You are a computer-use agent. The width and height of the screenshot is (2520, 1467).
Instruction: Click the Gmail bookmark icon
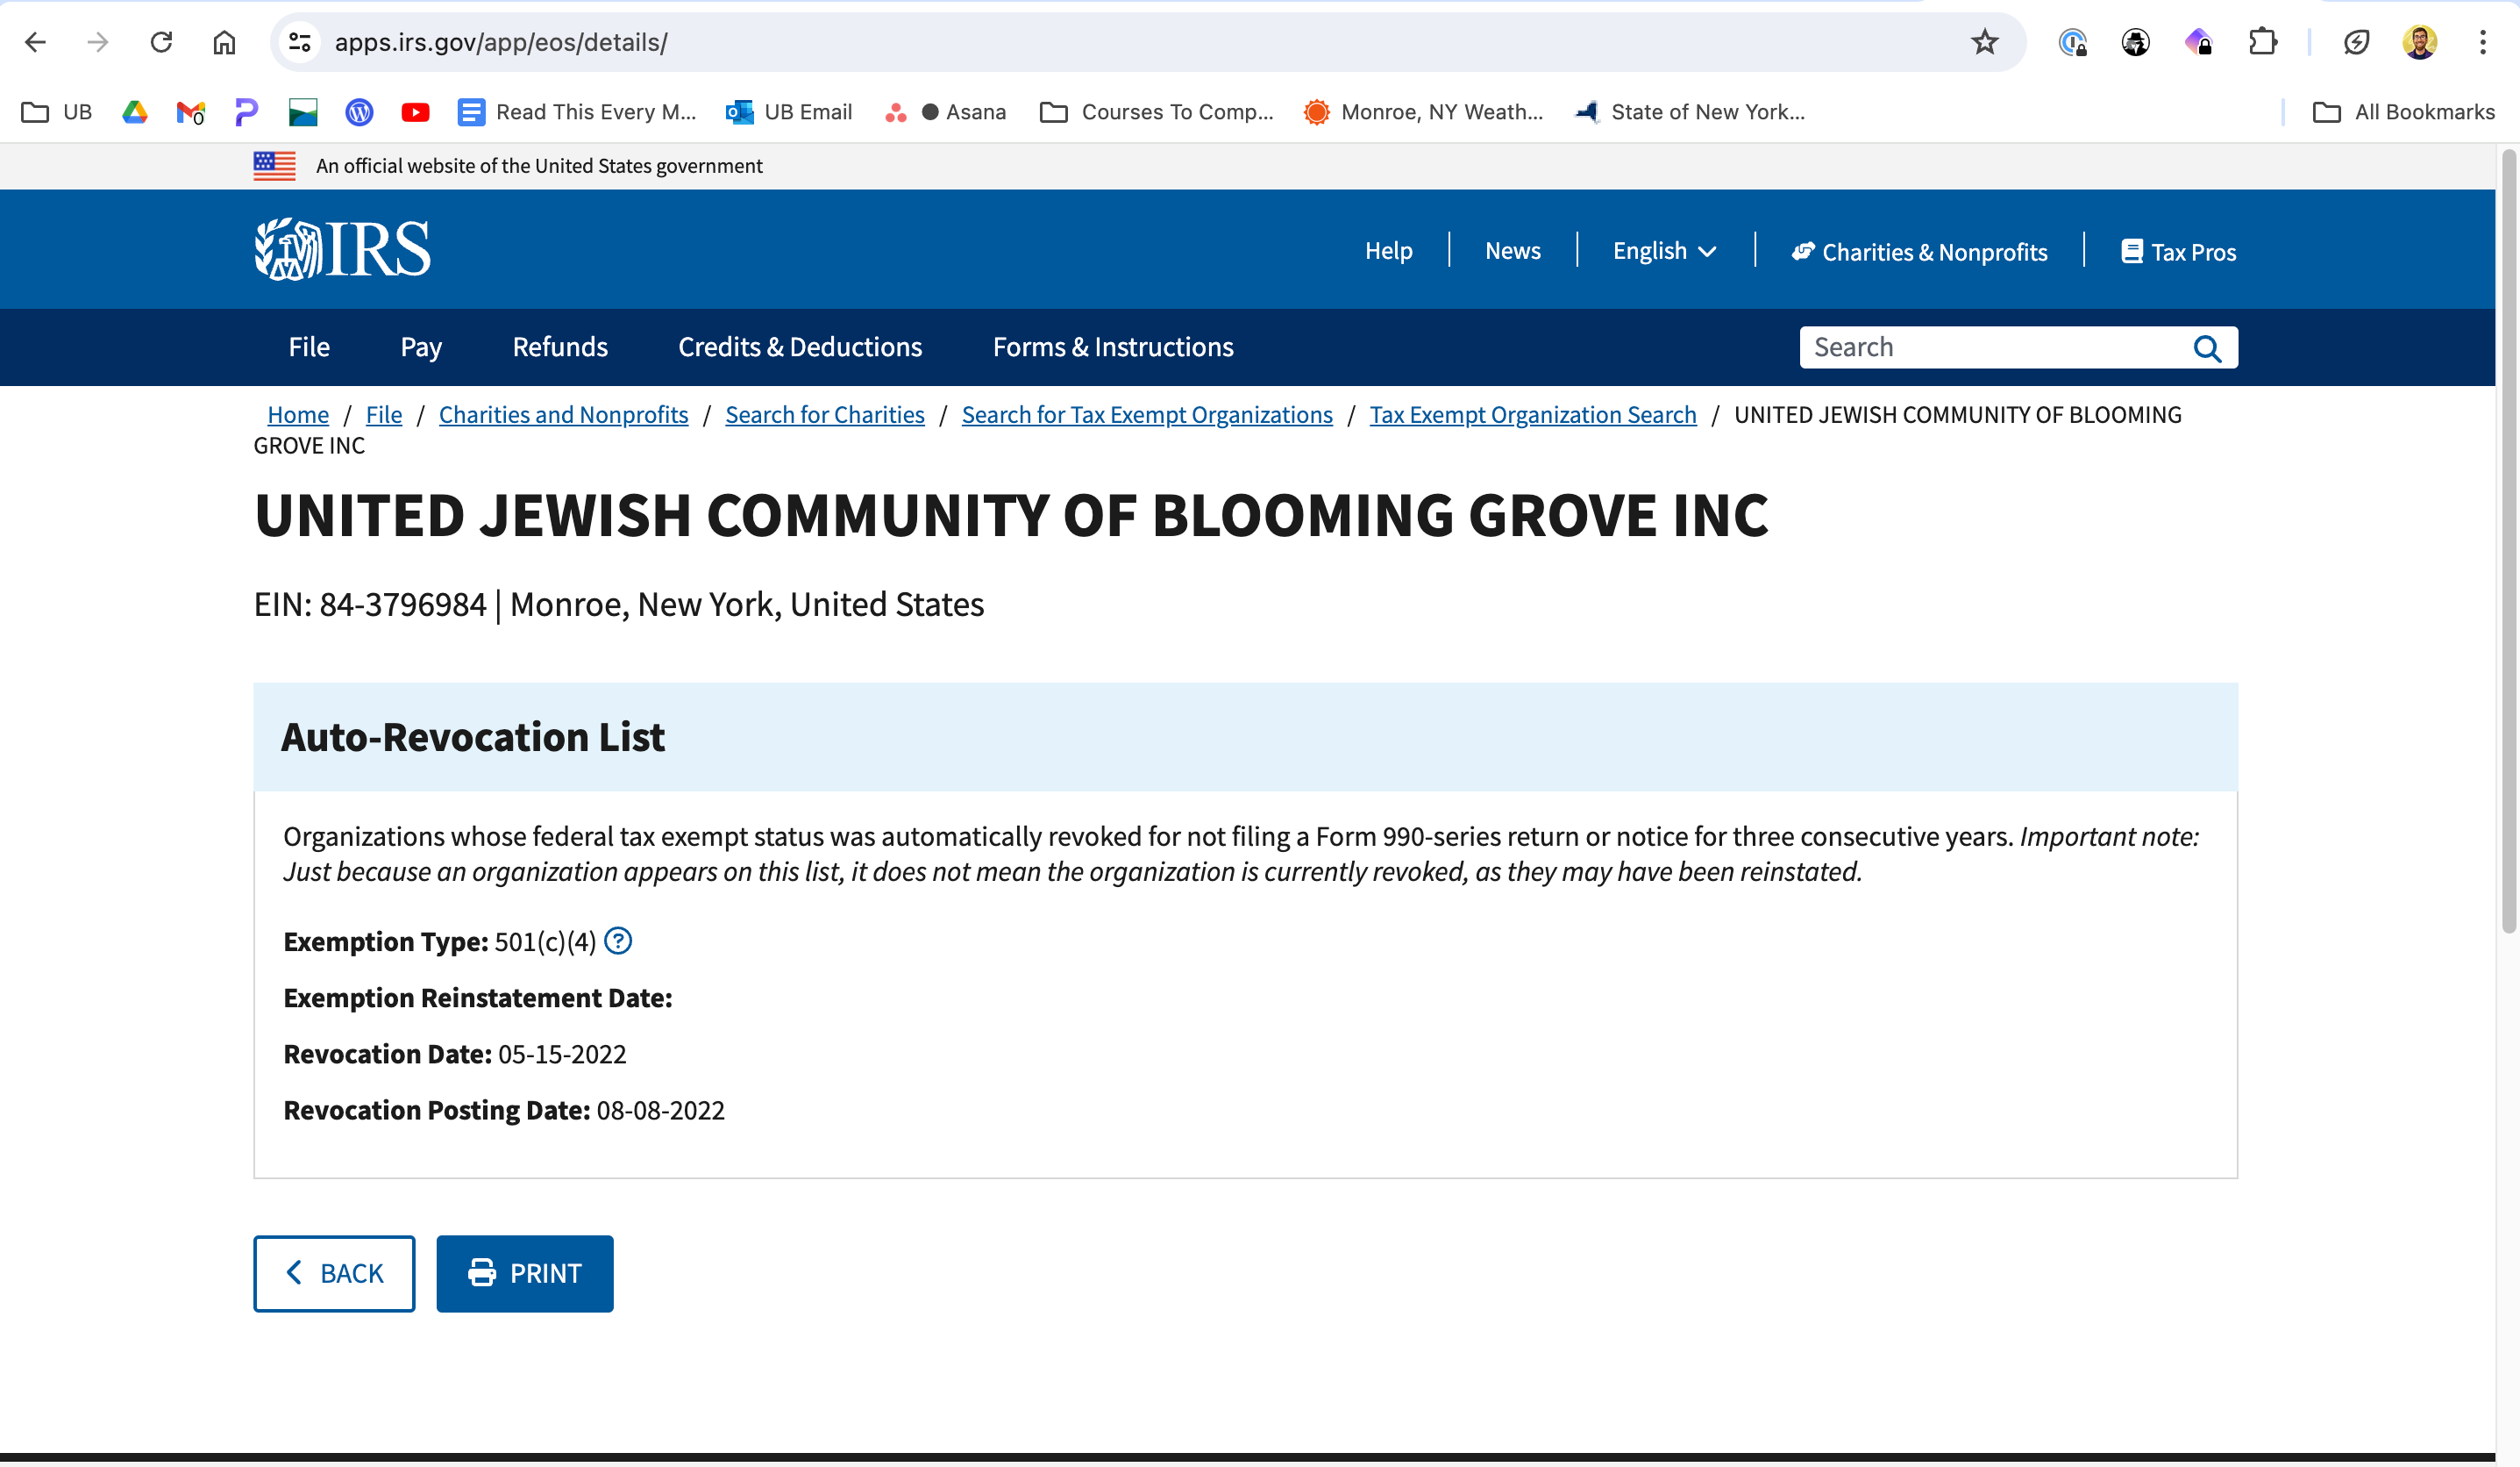[x=190, y=112]
